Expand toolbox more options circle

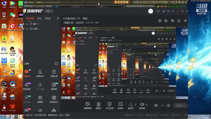click(x=56, y=63)
